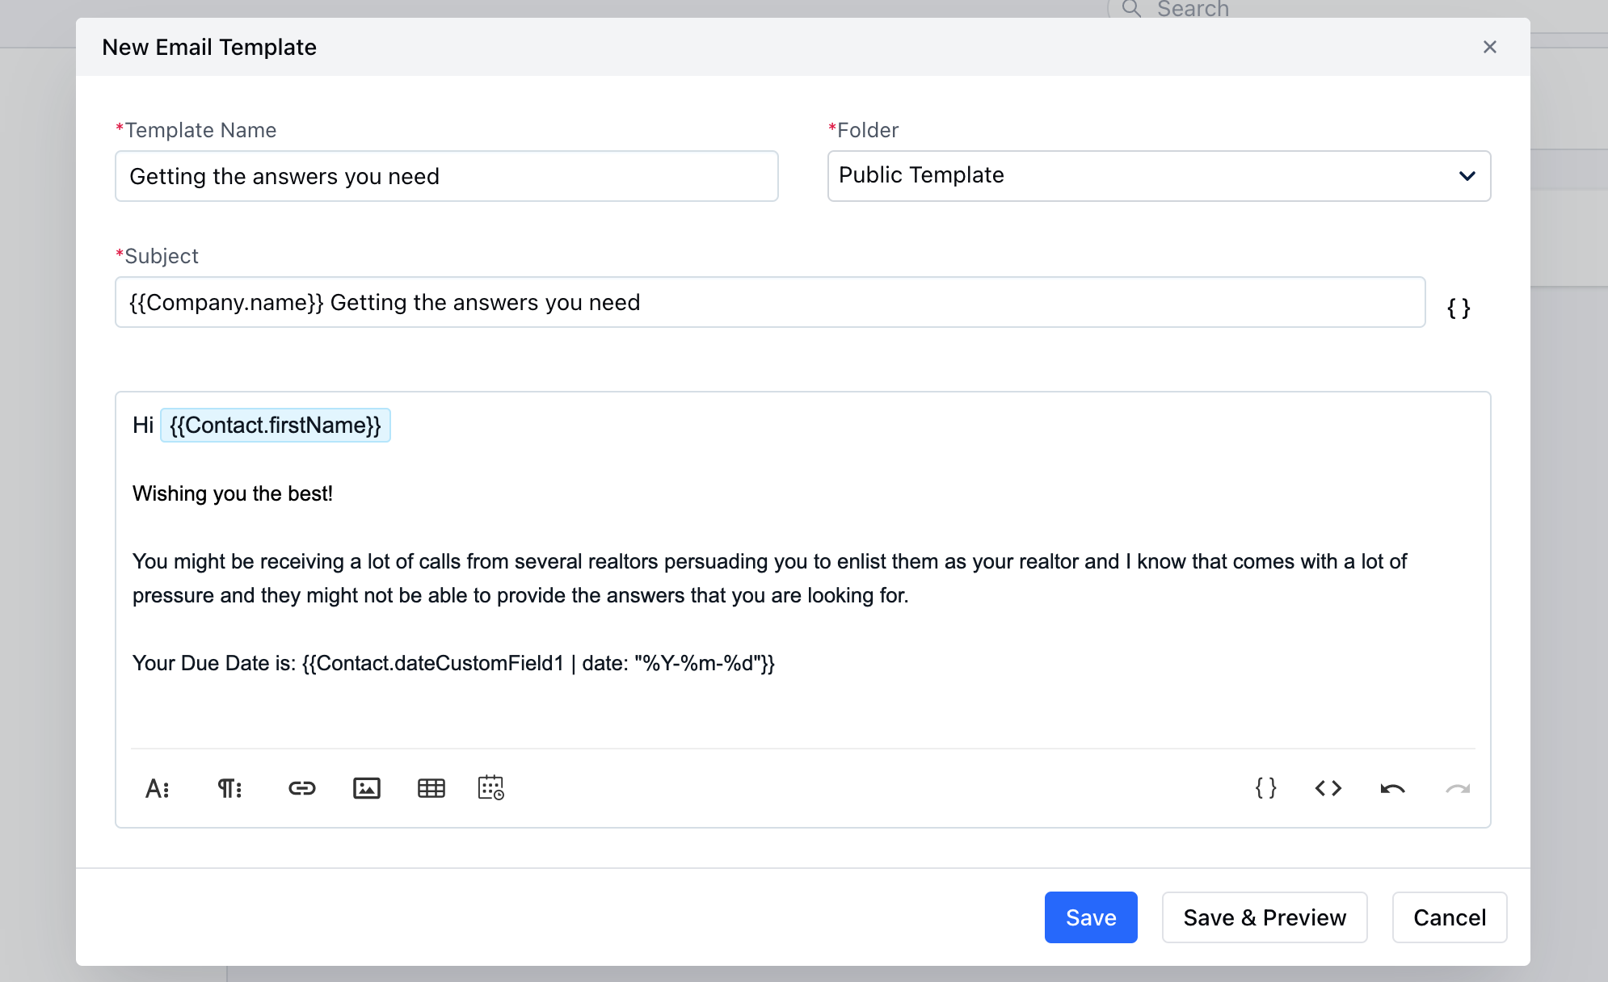Screen dimensions: 1608x982
Task: Click the search magnifier icon
Action: point(1133,9)
